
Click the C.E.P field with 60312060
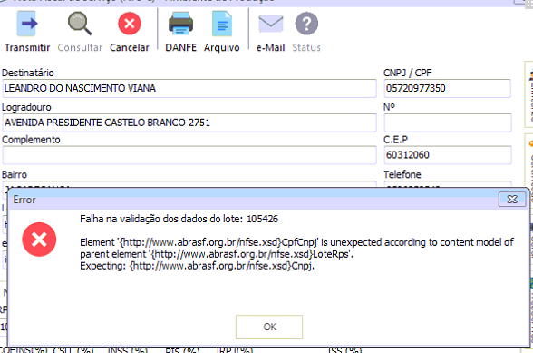448,155
